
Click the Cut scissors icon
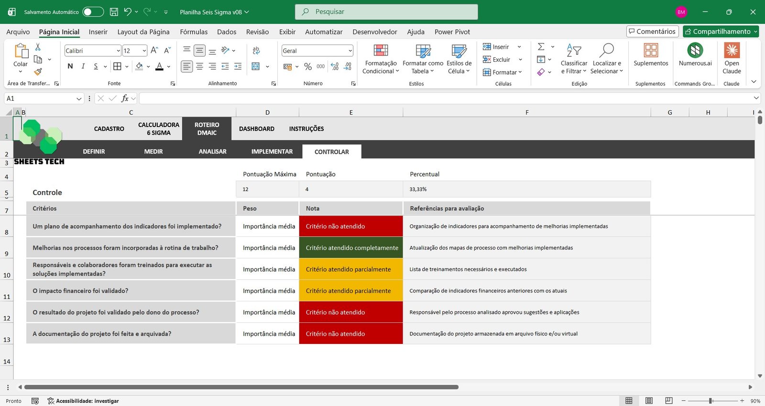coord(38,47)
